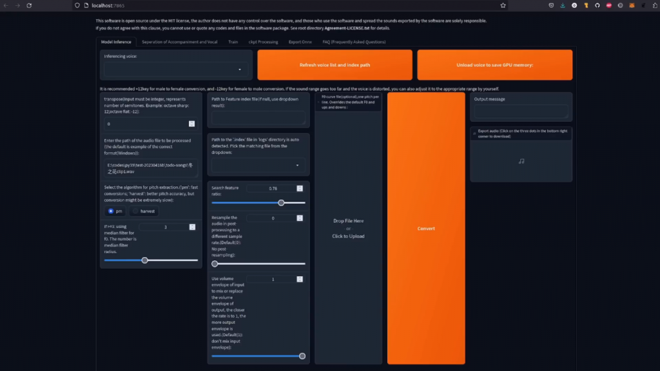Viewport: 660px width, 371px height.
Task: Open the Pocket save icon
Action: (x=551, y=5)
